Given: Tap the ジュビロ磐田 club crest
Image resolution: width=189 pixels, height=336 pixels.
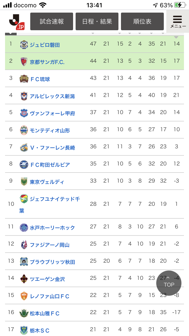Looking at the screenshot, I should 24,45.
